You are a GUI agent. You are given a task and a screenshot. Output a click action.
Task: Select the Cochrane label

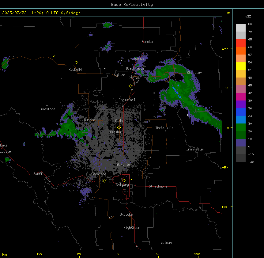pos(99,174)
